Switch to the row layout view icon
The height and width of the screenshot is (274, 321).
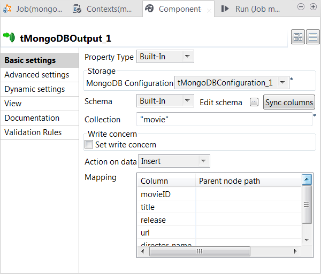pyautogui.click(x=312, y=37)
